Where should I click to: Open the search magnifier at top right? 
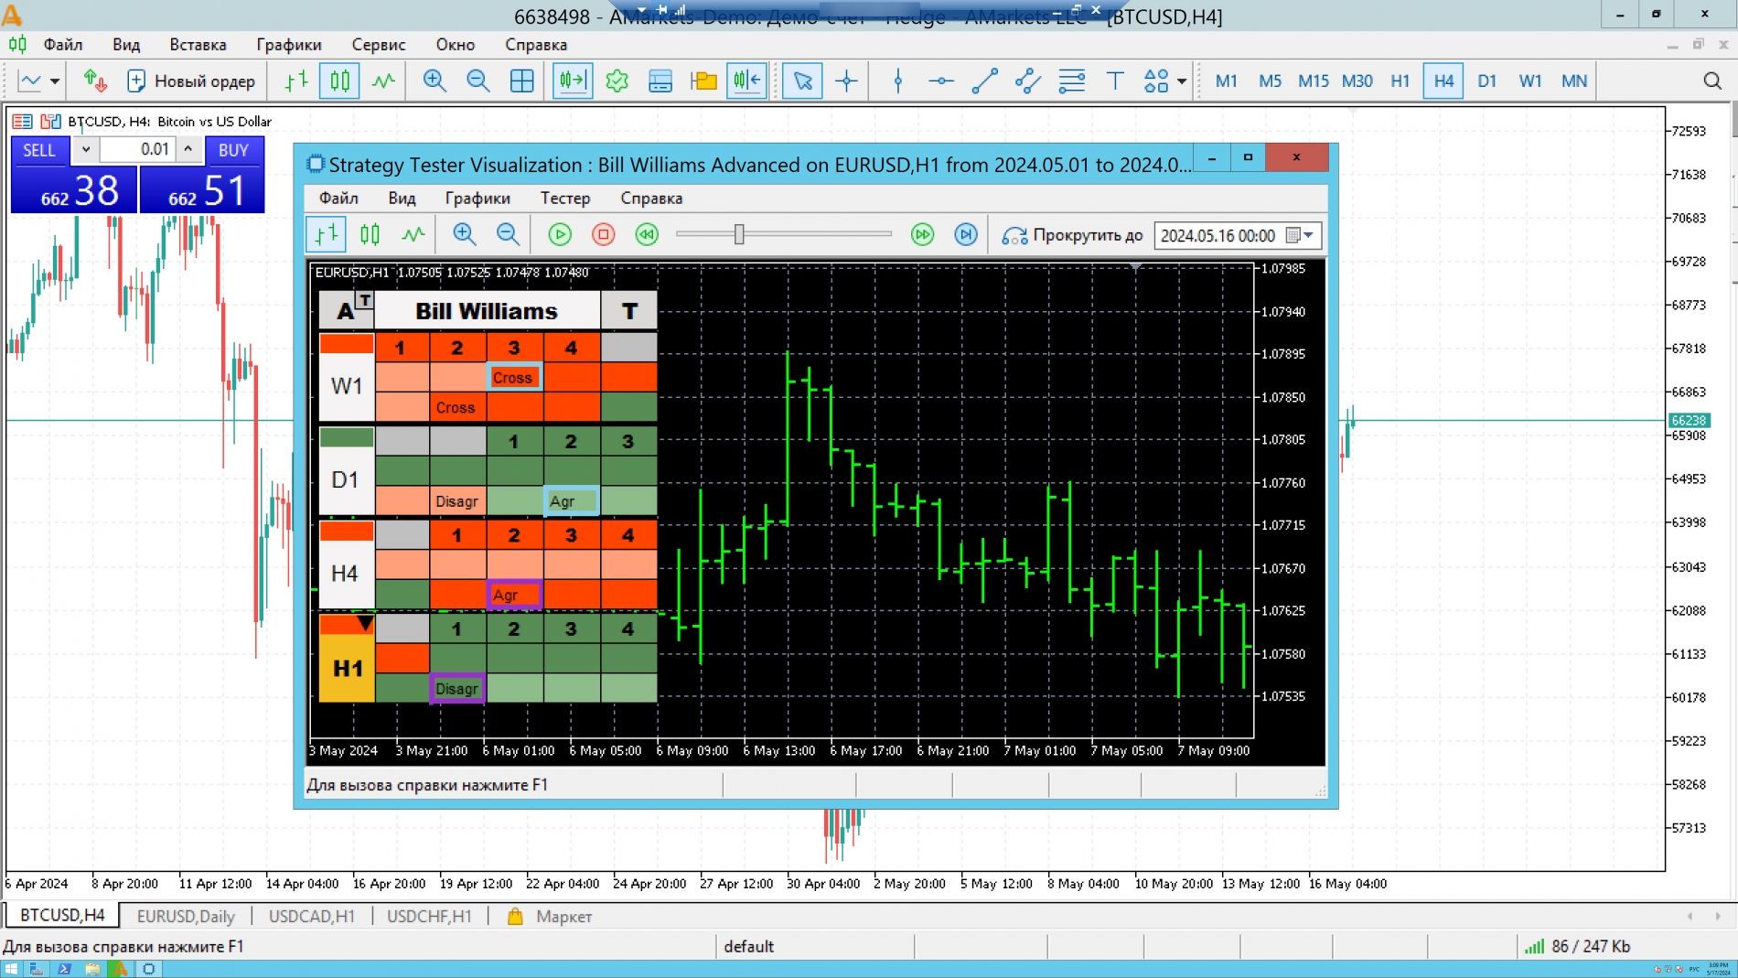[1712, 81]
